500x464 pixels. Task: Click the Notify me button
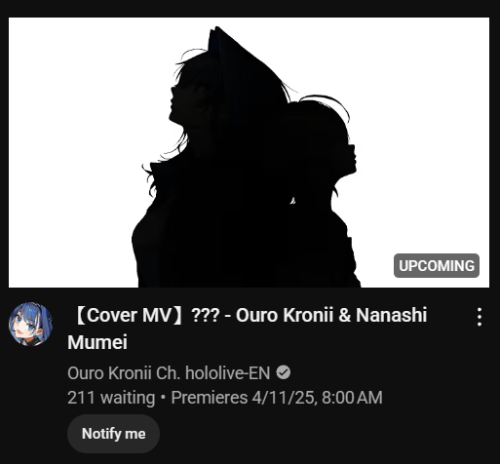[x=113, y=434]
